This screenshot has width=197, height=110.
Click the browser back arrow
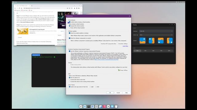(15, 8)
